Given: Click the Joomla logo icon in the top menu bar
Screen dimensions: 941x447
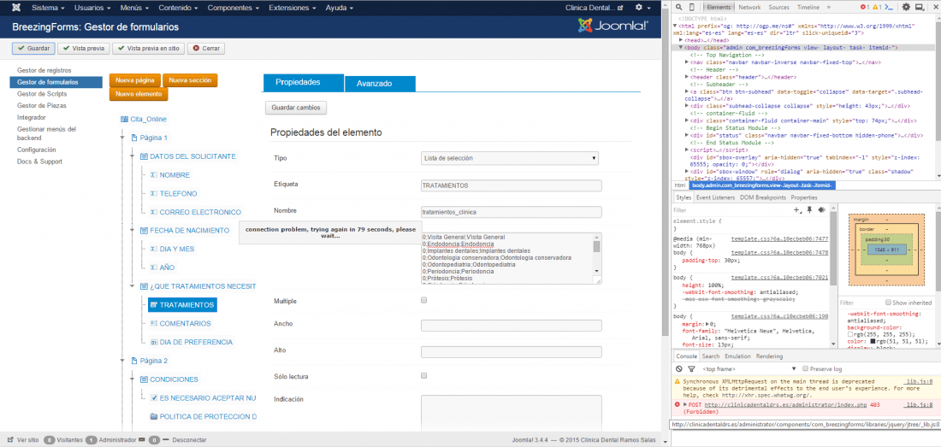Looking at the screenshot, I should click(16, 8).
